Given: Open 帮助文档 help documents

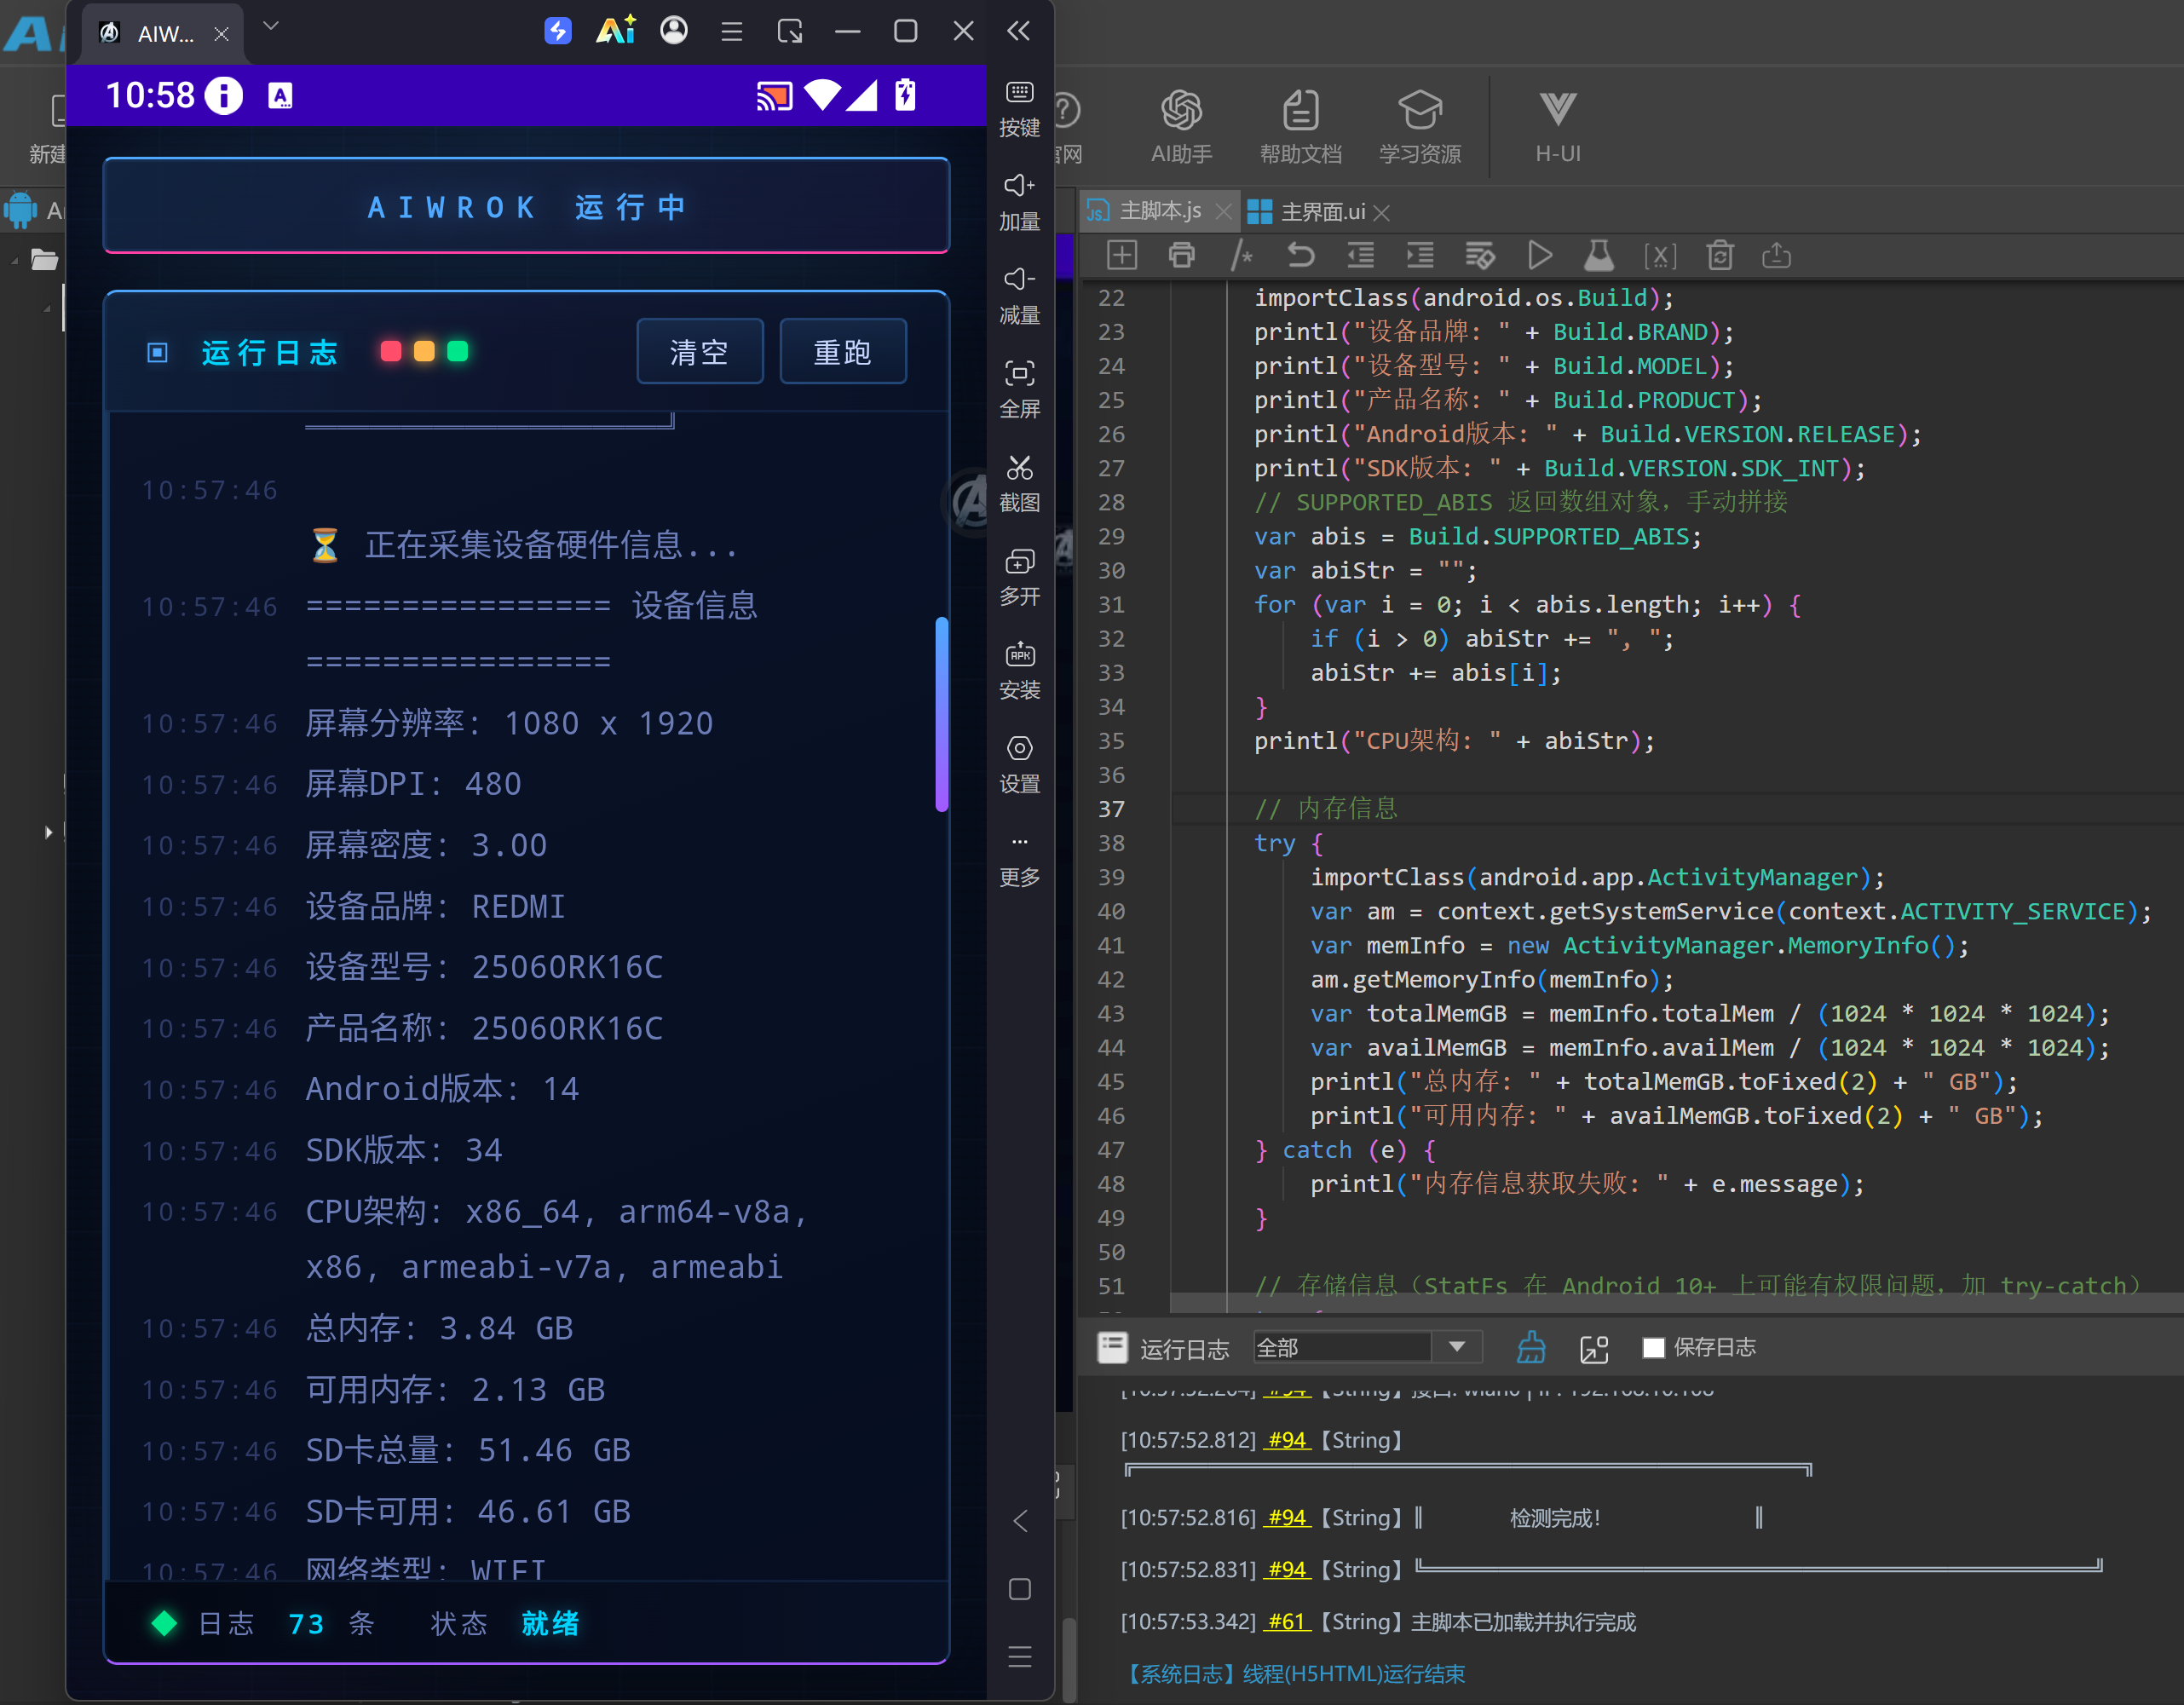Looking at the screenshot, I should [x=1300, y=127].
